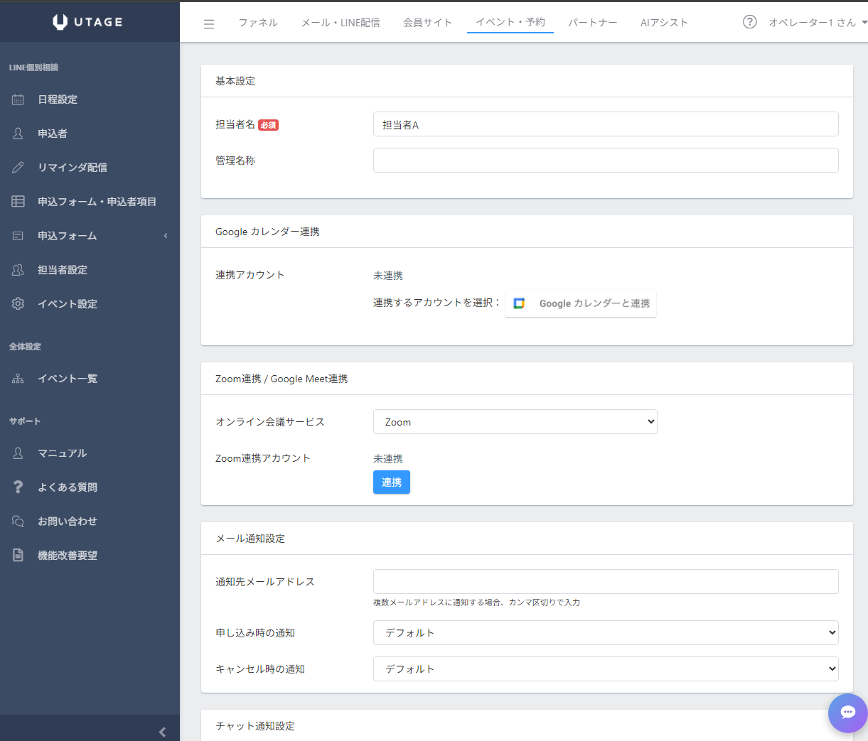Image resolution: width=868 pixels, height=741 pixels.
Task: Click the 担当者設定 users icon
Action: tap(18, 270)
